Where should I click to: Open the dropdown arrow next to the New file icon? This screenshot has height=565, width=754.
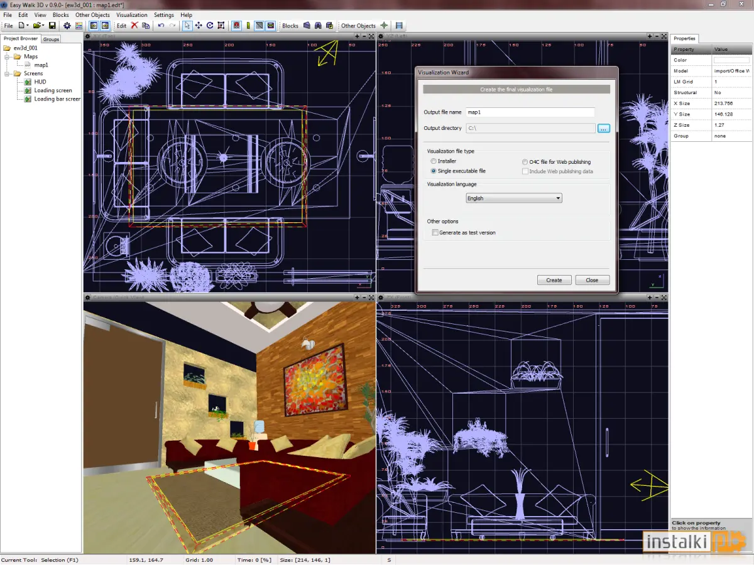(27, 26)
